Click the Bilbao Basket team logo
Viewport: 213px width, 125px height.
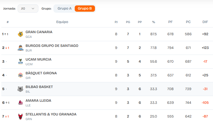pos(20,89)
